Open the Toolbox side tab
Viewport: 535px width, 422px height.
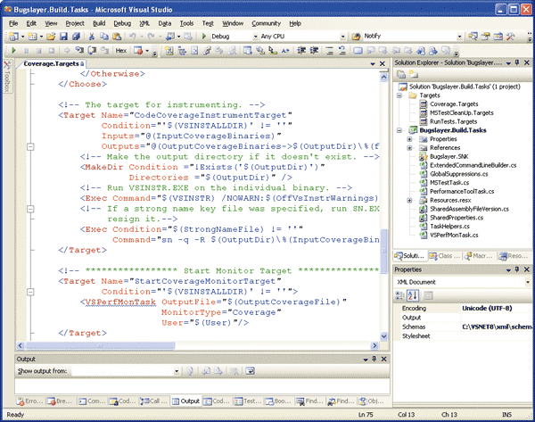tap(7, 77)
